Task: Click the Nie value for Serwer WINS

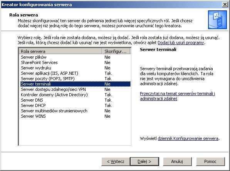Action: pos(107,116)
